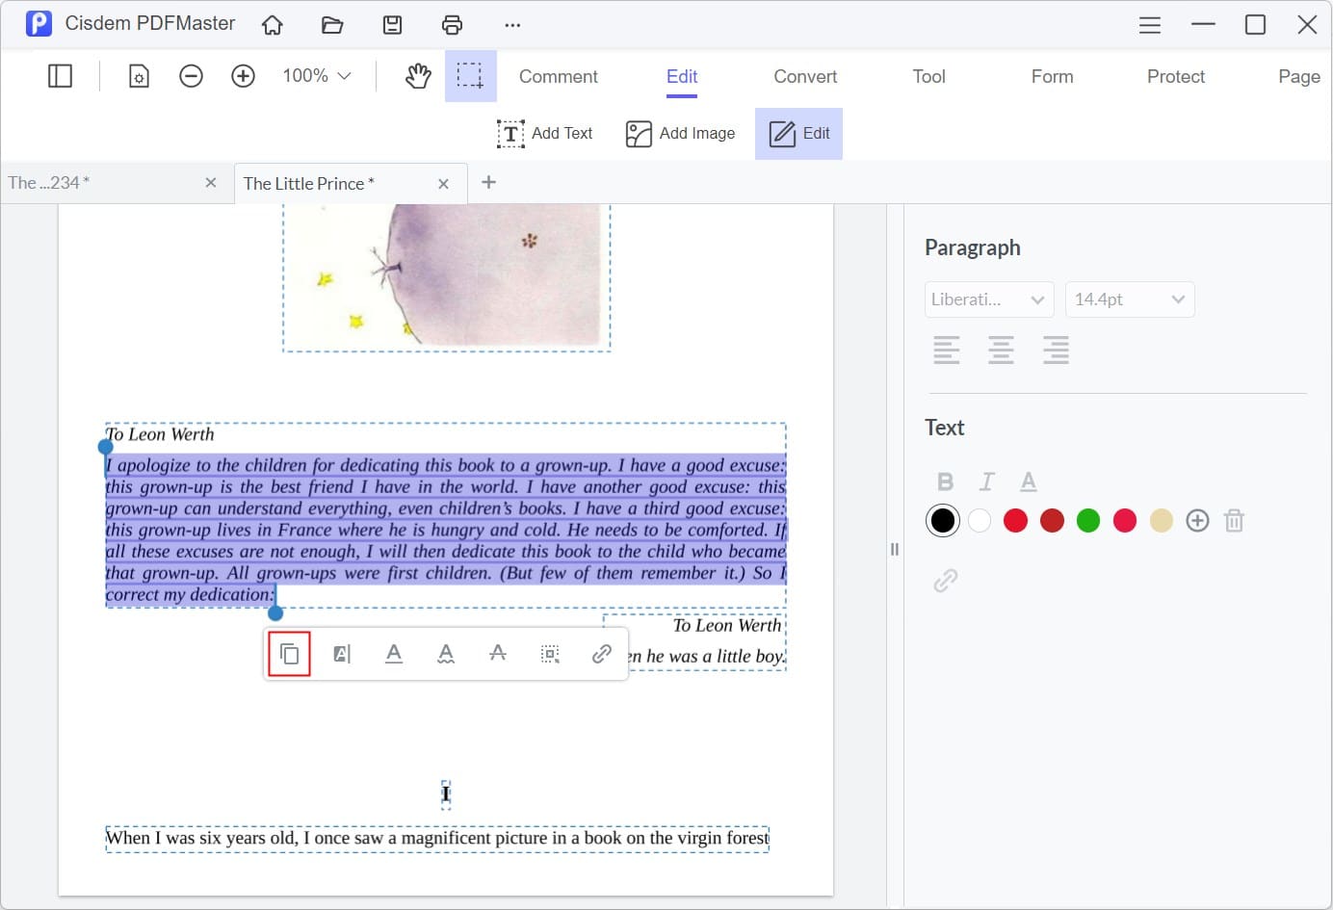
Task: Print the document with the printer icon
Action: (x=452, y=25)
